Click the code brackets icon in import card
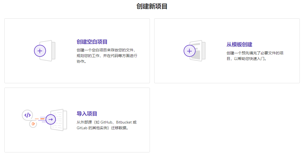 28,115
